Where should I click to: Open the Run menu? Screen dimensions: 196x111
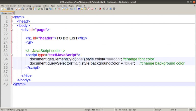tap(65, 6)
